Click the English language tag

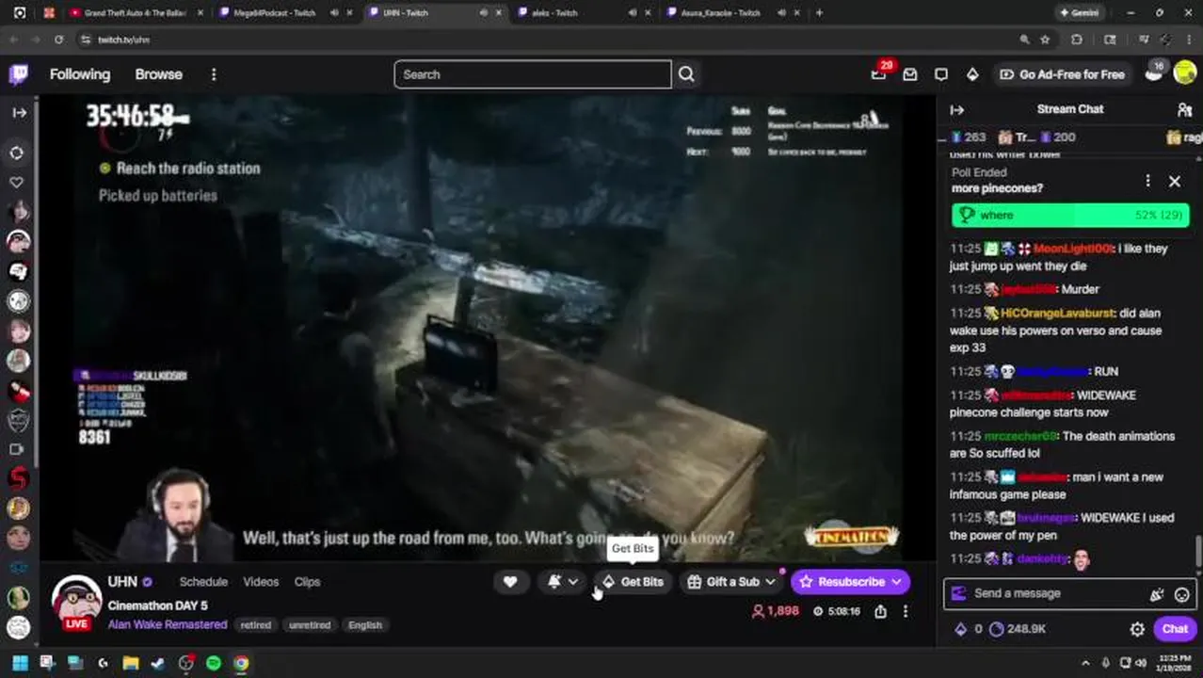point(365,625)
